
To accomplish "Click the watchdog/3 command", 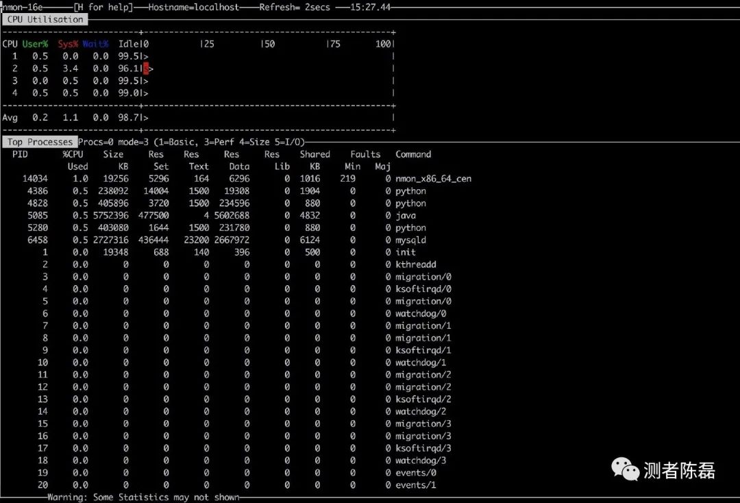I will click(x=421, y=461).
